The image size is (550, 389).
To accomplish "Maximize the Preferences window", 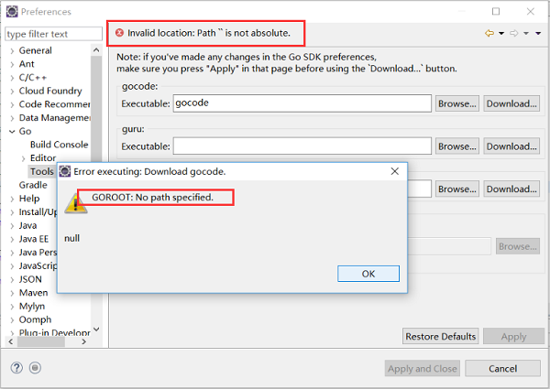I will pyautogui.click(x=496, y=12).
